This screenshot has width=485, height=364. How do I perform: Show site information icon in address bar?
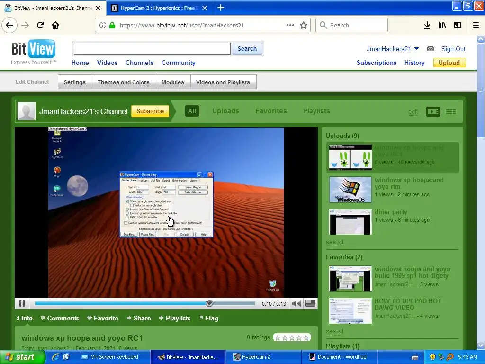[x=102, y=25]
